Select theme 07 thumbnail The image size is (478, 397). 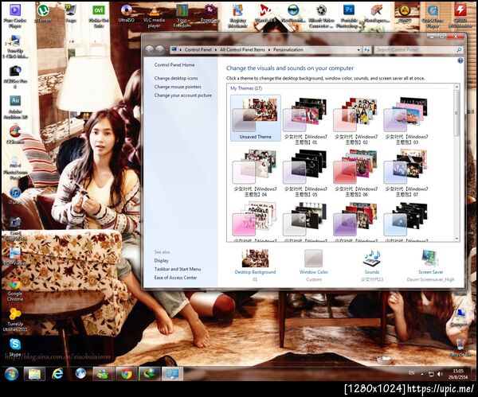[406, 173]
